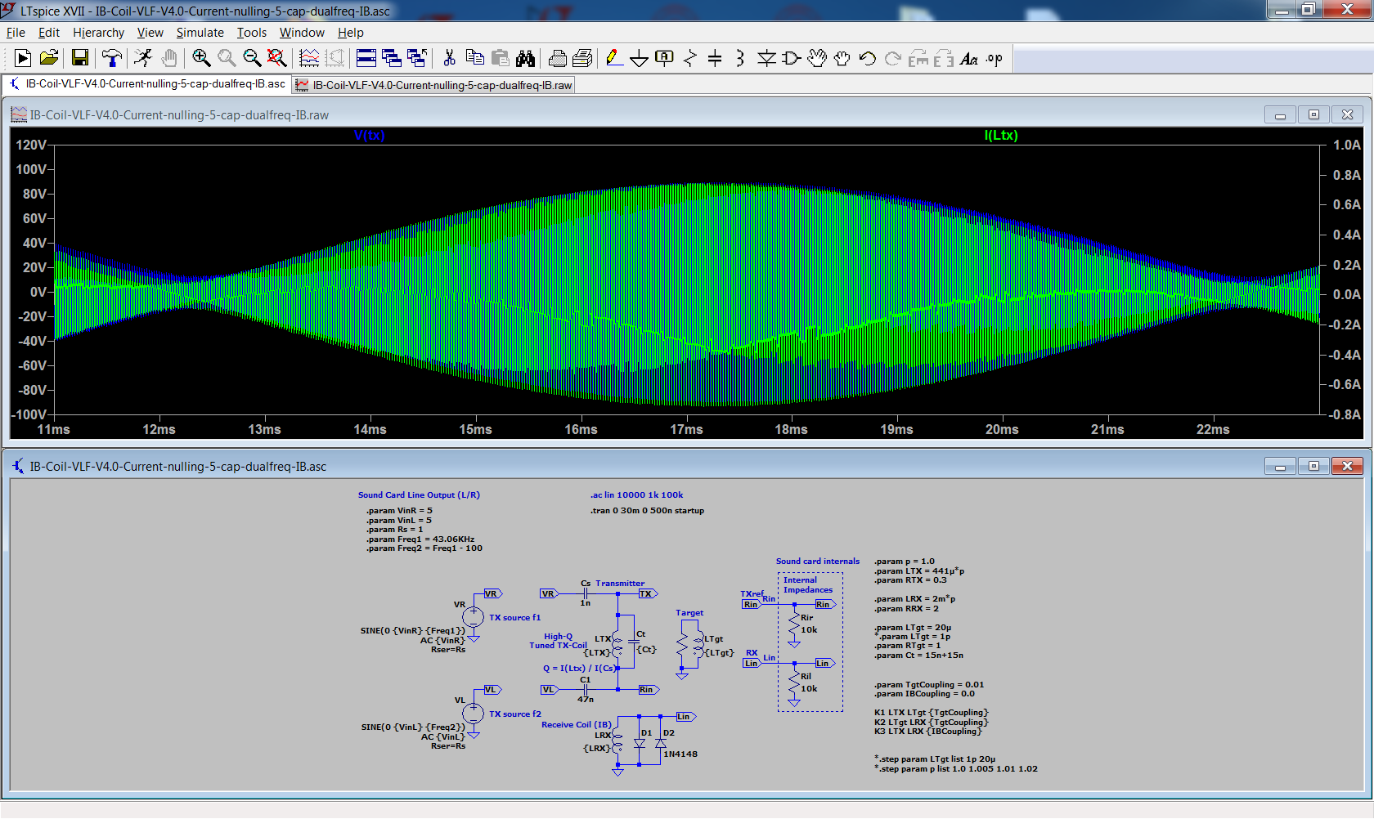The height and width of the screenshot is (819, 1374).
Task: Tile windows horizontally using the toolbar icon
Action: click(x=366, y=58)
